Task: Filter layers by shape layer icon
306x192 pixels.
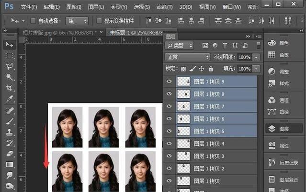Action: 235,46
